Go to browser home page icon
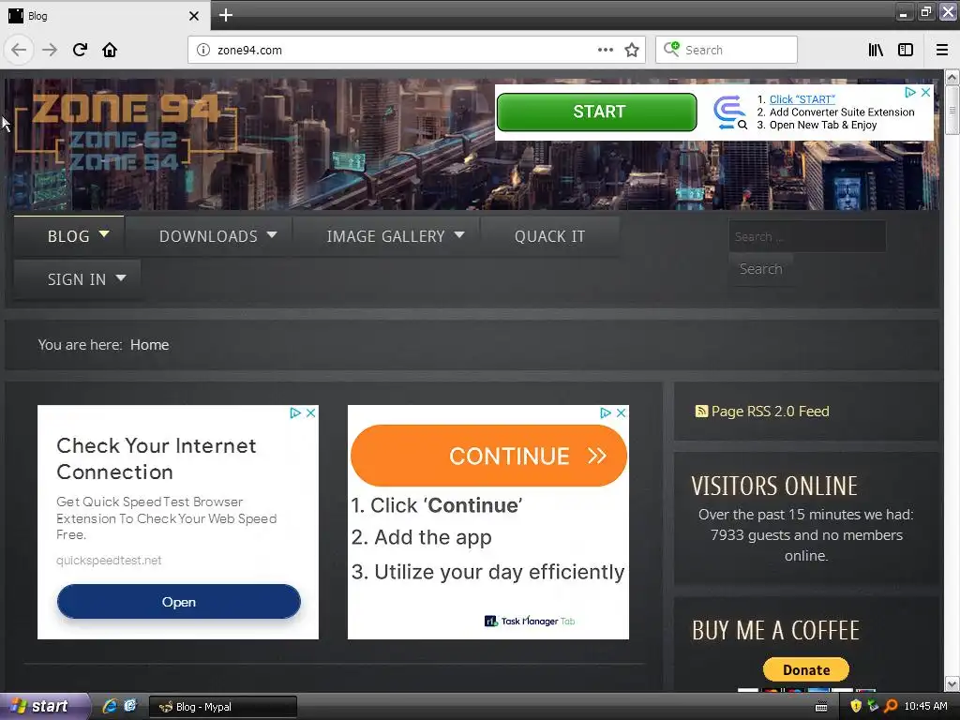960x720 pixels. 110,50
